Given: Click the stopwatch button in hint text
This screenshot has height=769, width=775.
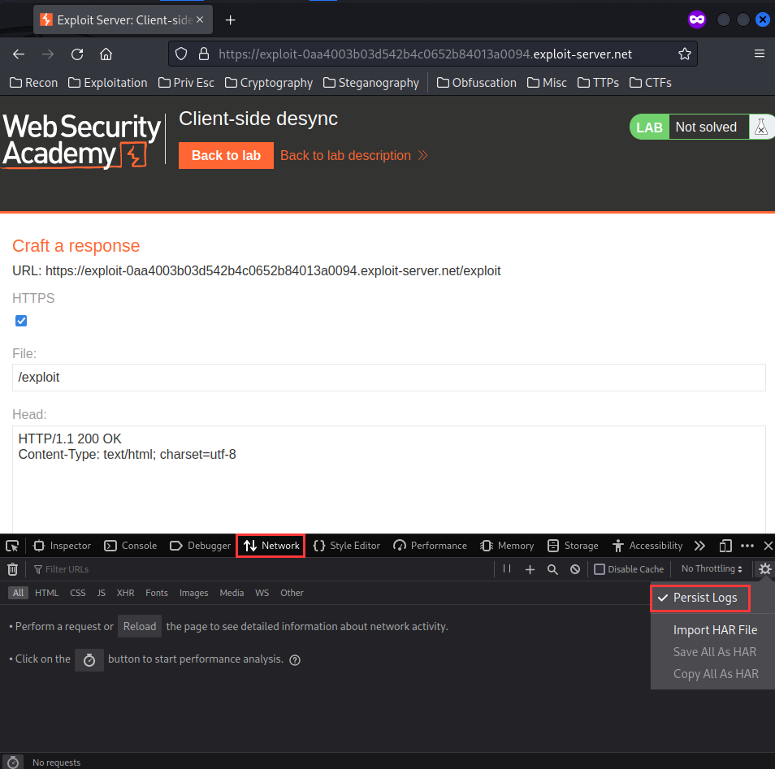Looking at the screenshot, I should [x=89, y=659].
